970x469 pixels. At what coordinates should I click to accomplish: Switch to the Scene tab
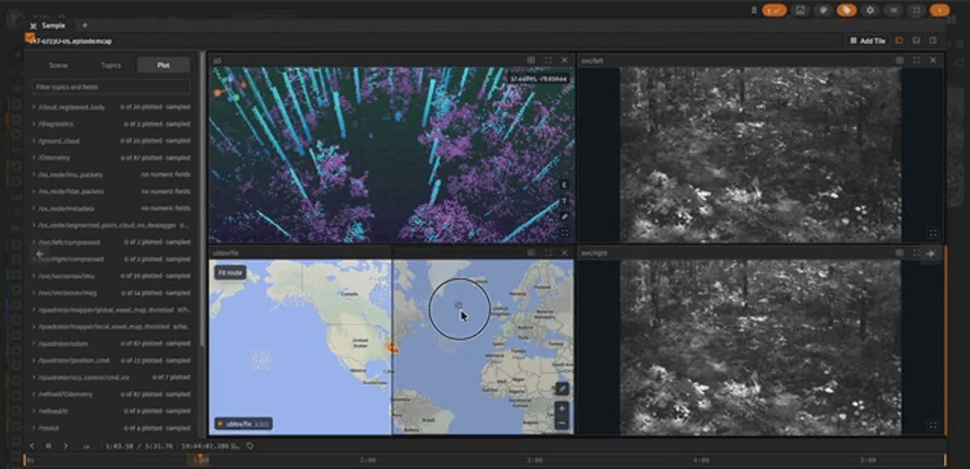(x=58, y=65)
